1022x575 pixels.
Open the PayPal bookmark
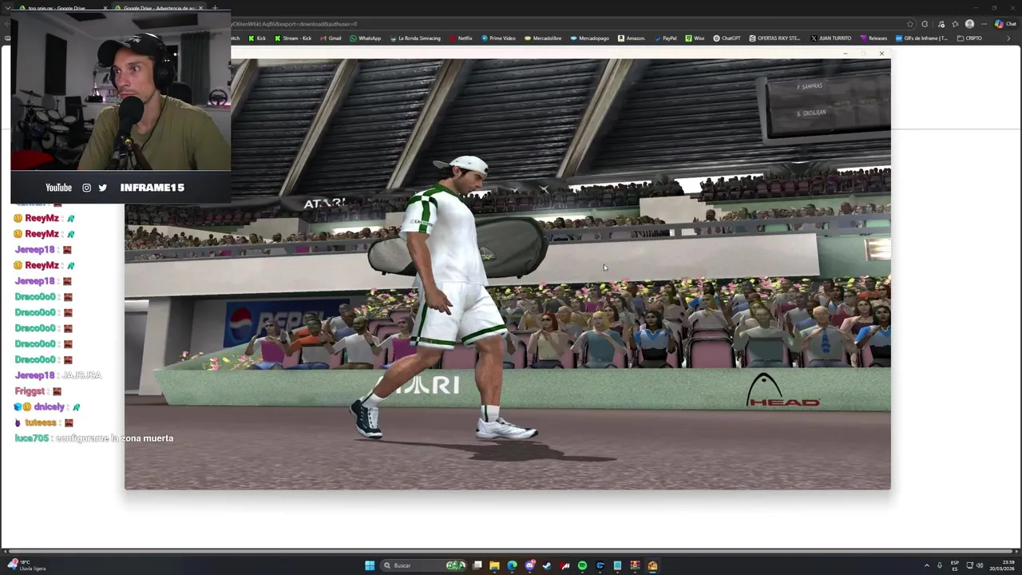point(665,38)
